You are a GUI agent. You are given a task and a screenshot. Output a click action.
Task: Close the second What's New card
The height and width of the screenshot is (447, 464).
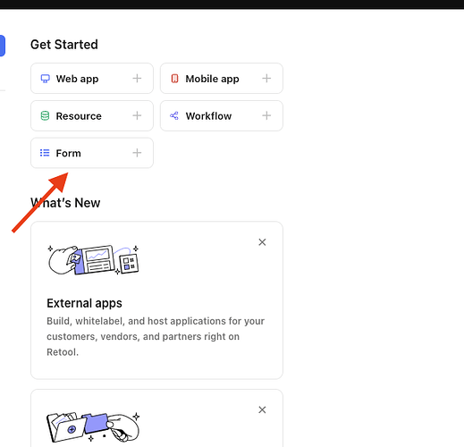tap(262, 410)
